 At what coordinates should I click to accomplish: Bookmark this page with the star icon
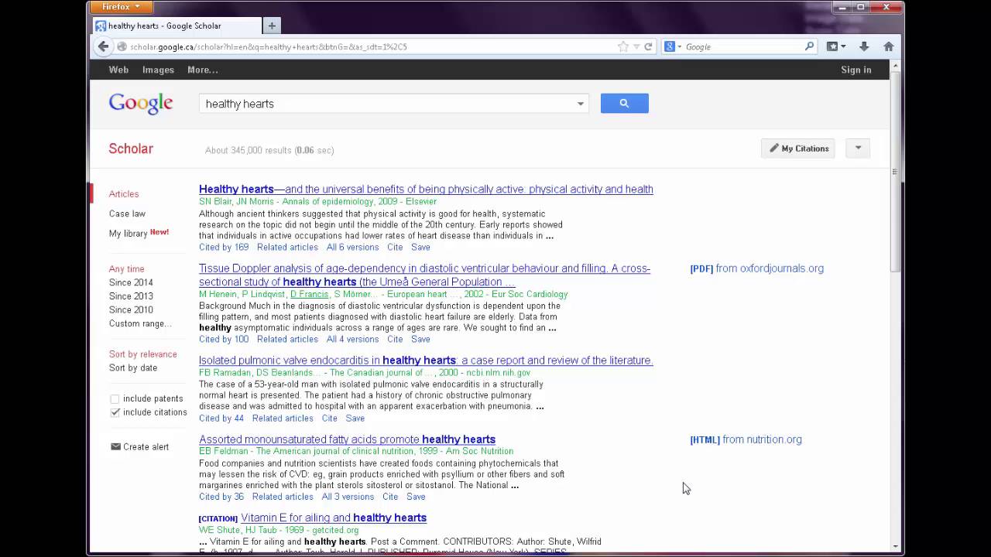pyautogui.click(x=623, y=46)
